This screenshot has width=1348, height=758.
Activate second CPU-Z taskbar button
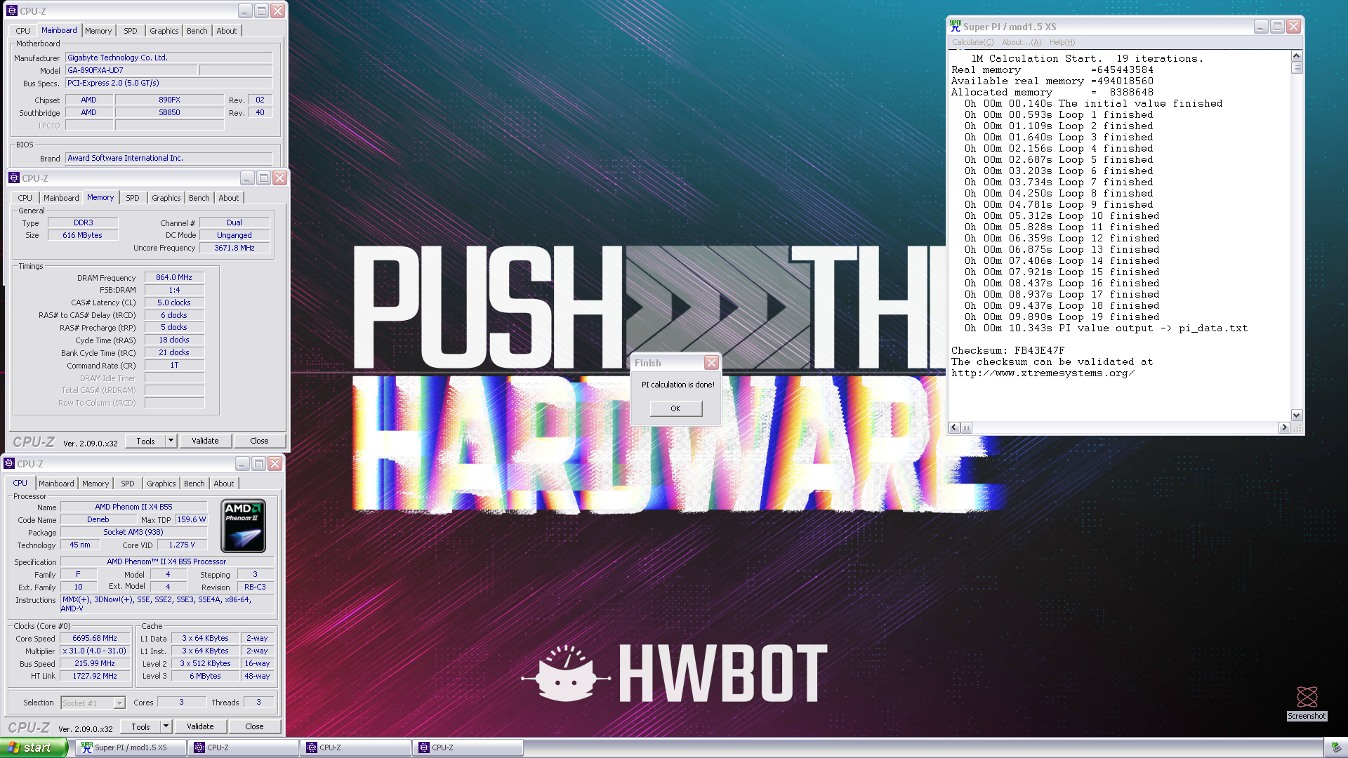tap(355, 747)
